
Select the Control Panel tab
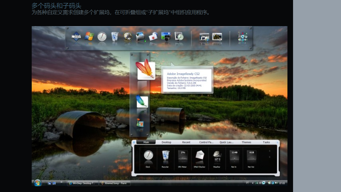206,142
